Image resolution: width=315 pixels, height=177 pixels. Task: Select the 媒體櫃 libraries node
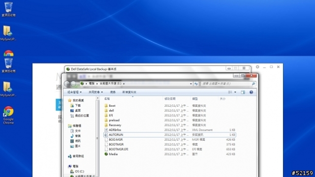click(x=77, y=126)
